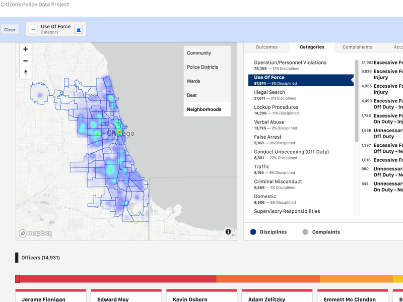Click the officers slider handle
403x302 pixels.
[x=18, y=279]
